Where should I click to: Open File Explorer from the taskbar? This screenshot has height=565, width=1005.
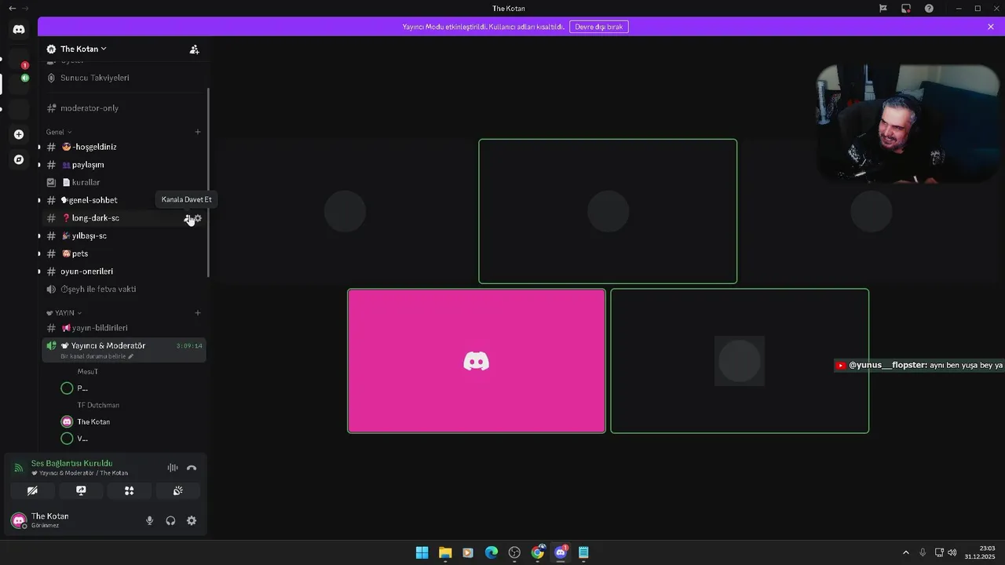point(445,552)
